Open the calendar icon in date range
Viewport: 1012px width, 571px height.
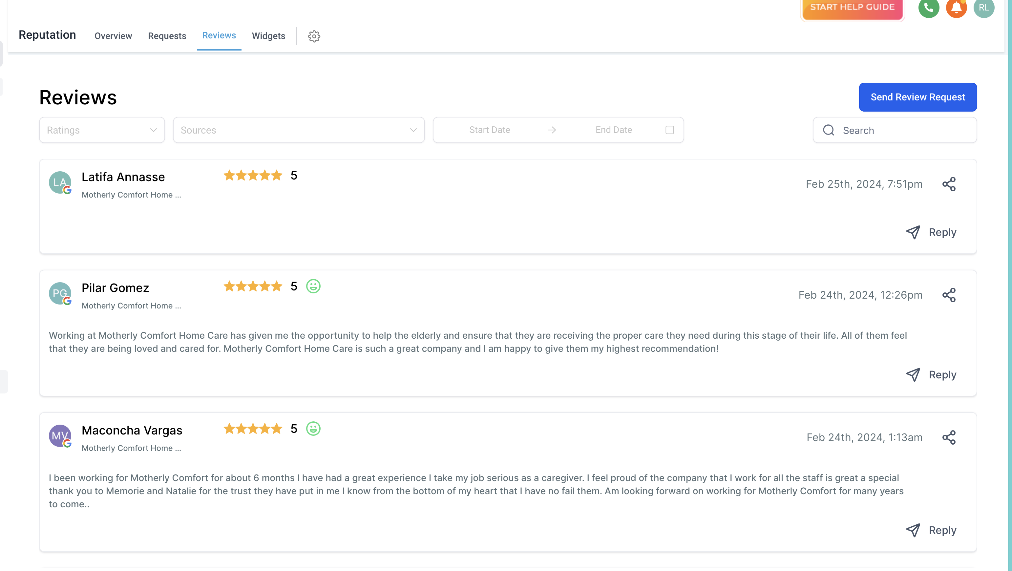coord(669,130)
